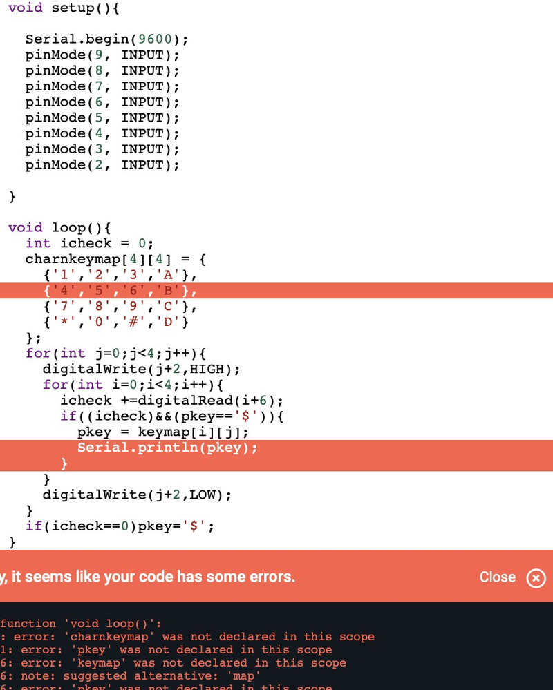Viewport: 553px width, 690px height.
Task: Click the Close button on the error banner
Action: [x=498, y=577]
